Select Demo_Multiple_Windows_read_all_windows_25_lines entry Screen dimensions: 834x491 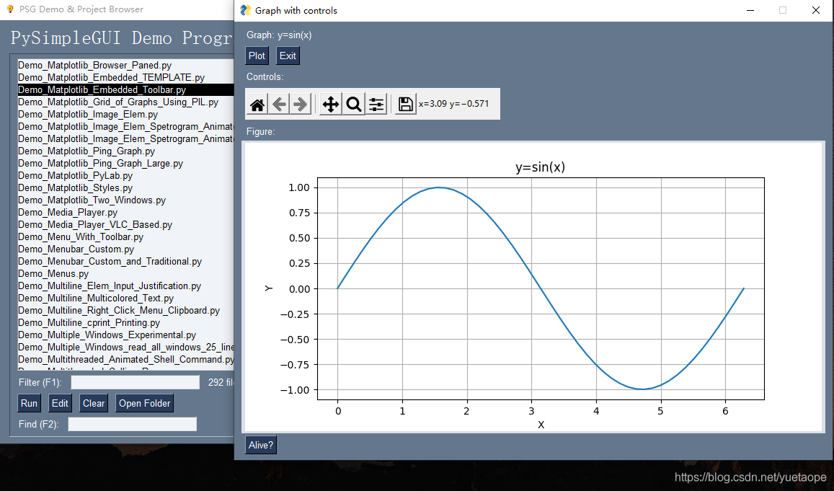125,348
